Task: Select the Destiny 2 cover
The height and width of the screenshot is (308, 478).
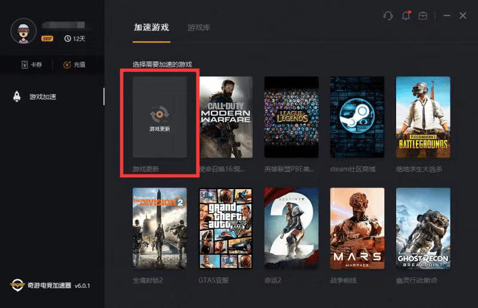Action: point(292,228)
